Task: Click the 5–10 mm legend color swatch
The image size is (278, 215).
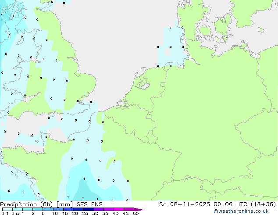Action: [48, 209]
